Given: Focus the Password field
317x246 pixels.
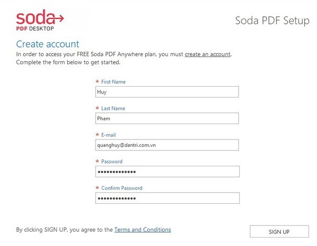Looking at the screenshot, I should (x=167, y=172).
